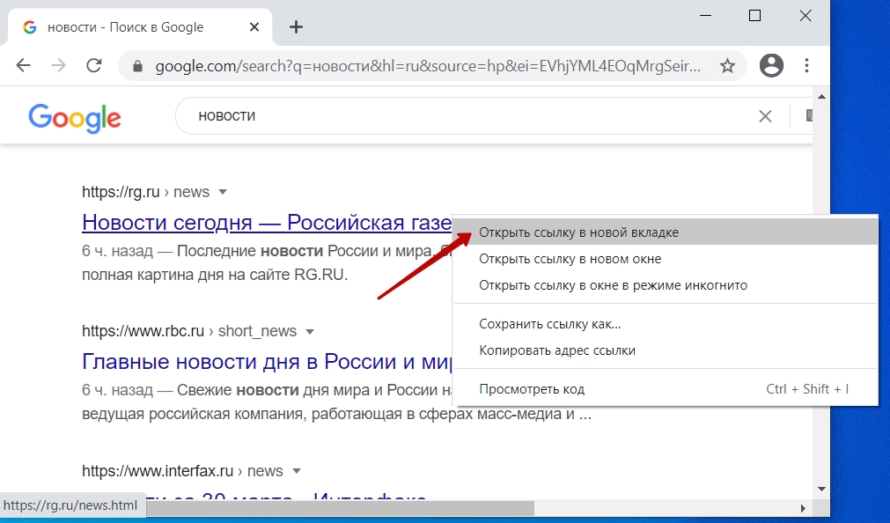The image size is (890, 523).
Task: Close the 'новости - Поиск в Google' tab
Action: click(x=254, y=26)
